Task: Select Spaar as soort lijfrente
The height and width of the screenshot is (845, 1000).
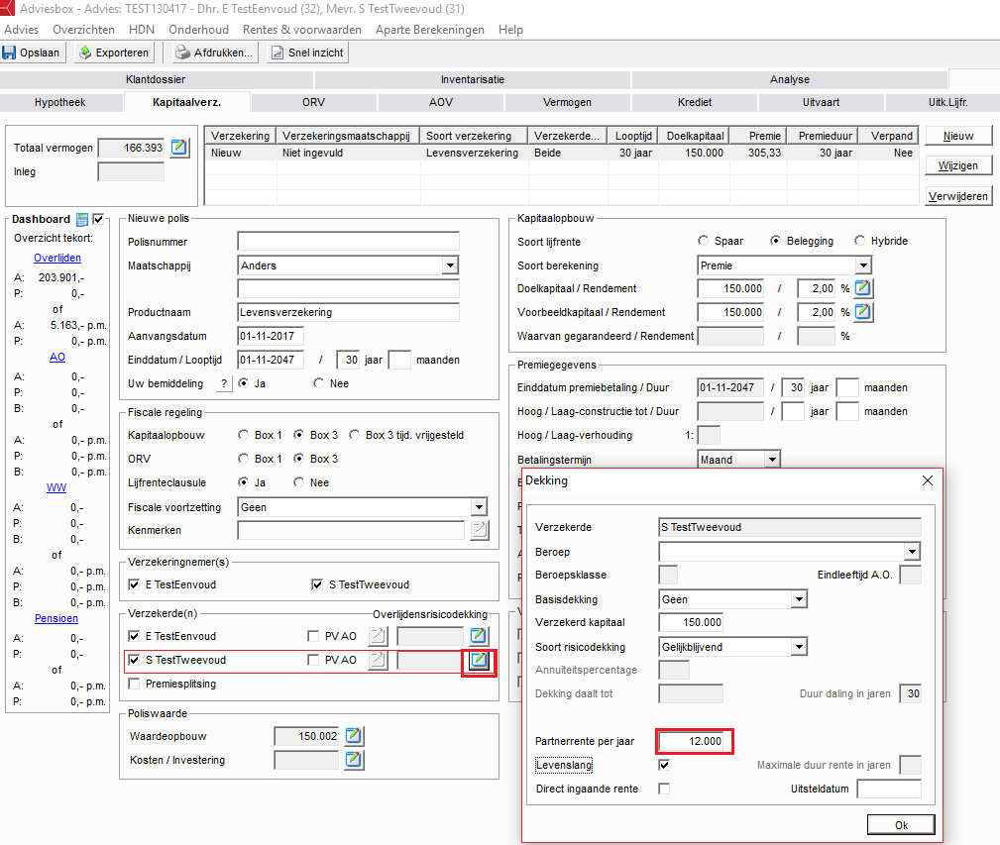Action: point(703,241)
